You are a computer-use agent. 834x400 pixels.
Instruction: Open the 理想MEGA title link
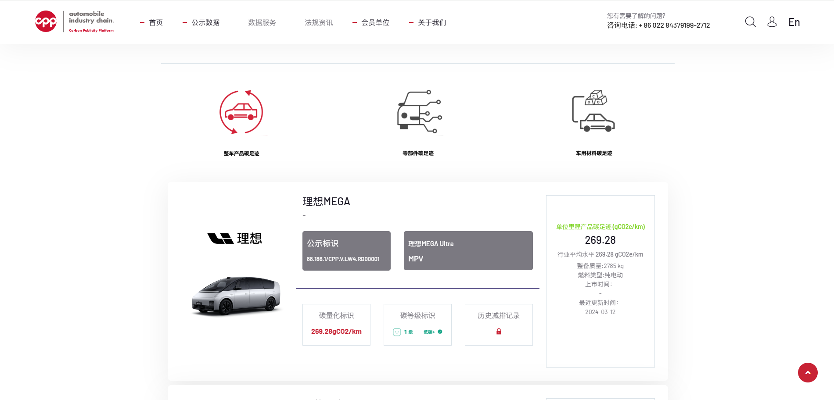(326, 202)
